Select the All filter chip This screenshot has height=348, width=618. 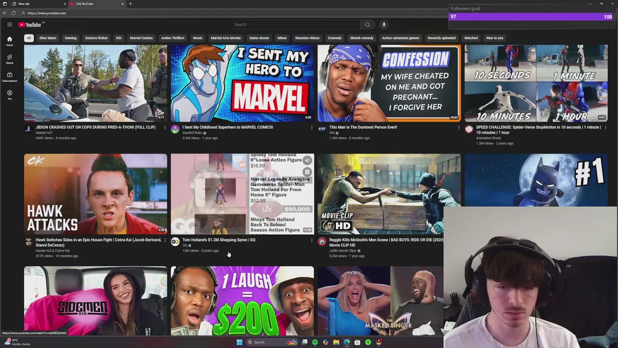click(28, 38)
